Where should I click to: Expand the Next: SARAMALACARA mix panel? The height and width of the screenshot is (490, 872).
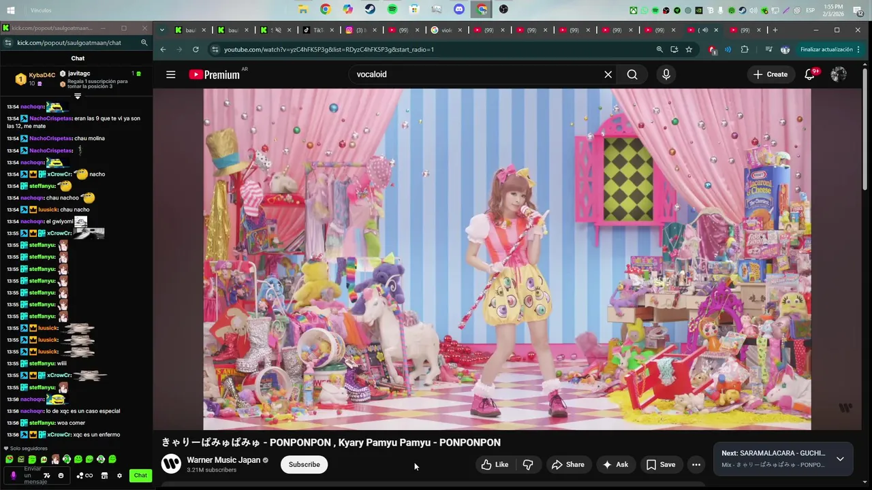[840, 459]
